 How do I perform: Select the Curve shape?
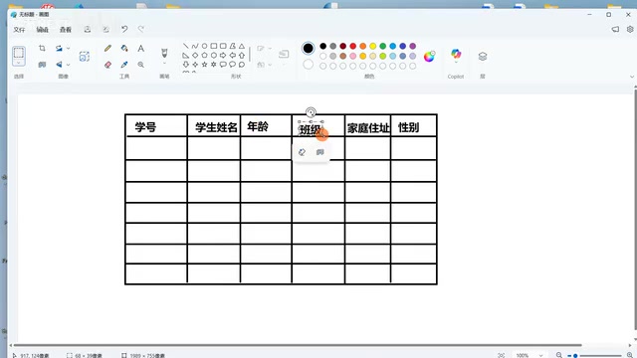pyautogui.click(x=195, y=46)
